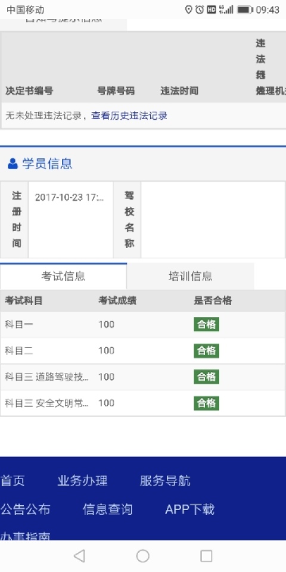Click the 合格 badge for 科目一
This screenshot has height=572, width=286.
coord(207,324)
